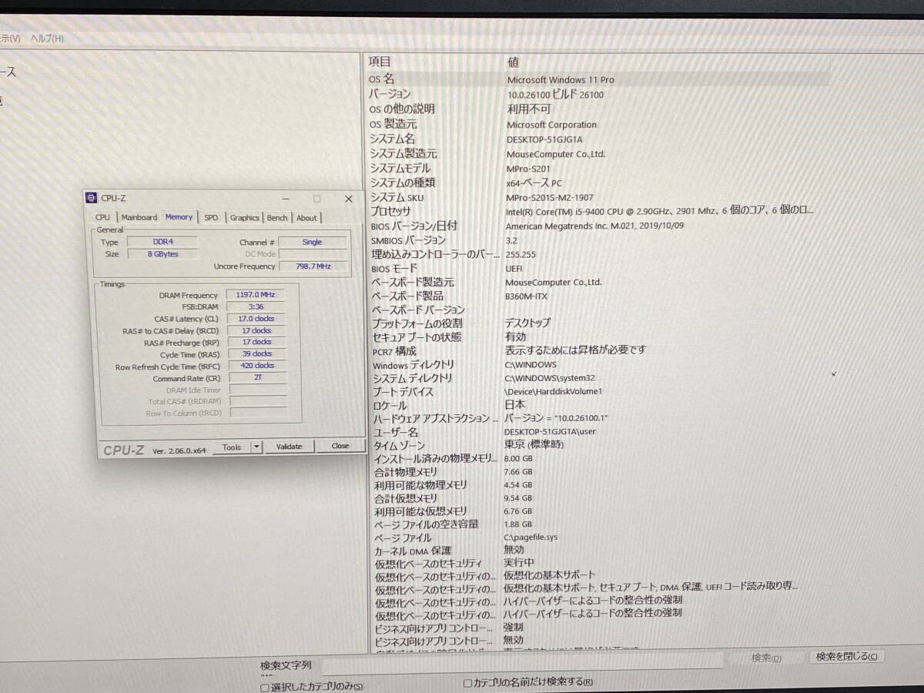
Task: Open the CPU tab in CPU-Z
Action: [x=102, y=217]
